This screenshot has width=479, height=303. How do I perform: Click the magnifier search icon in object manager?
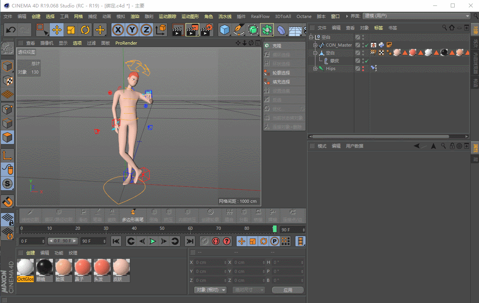pyautogui.click(x=444, y=28)
